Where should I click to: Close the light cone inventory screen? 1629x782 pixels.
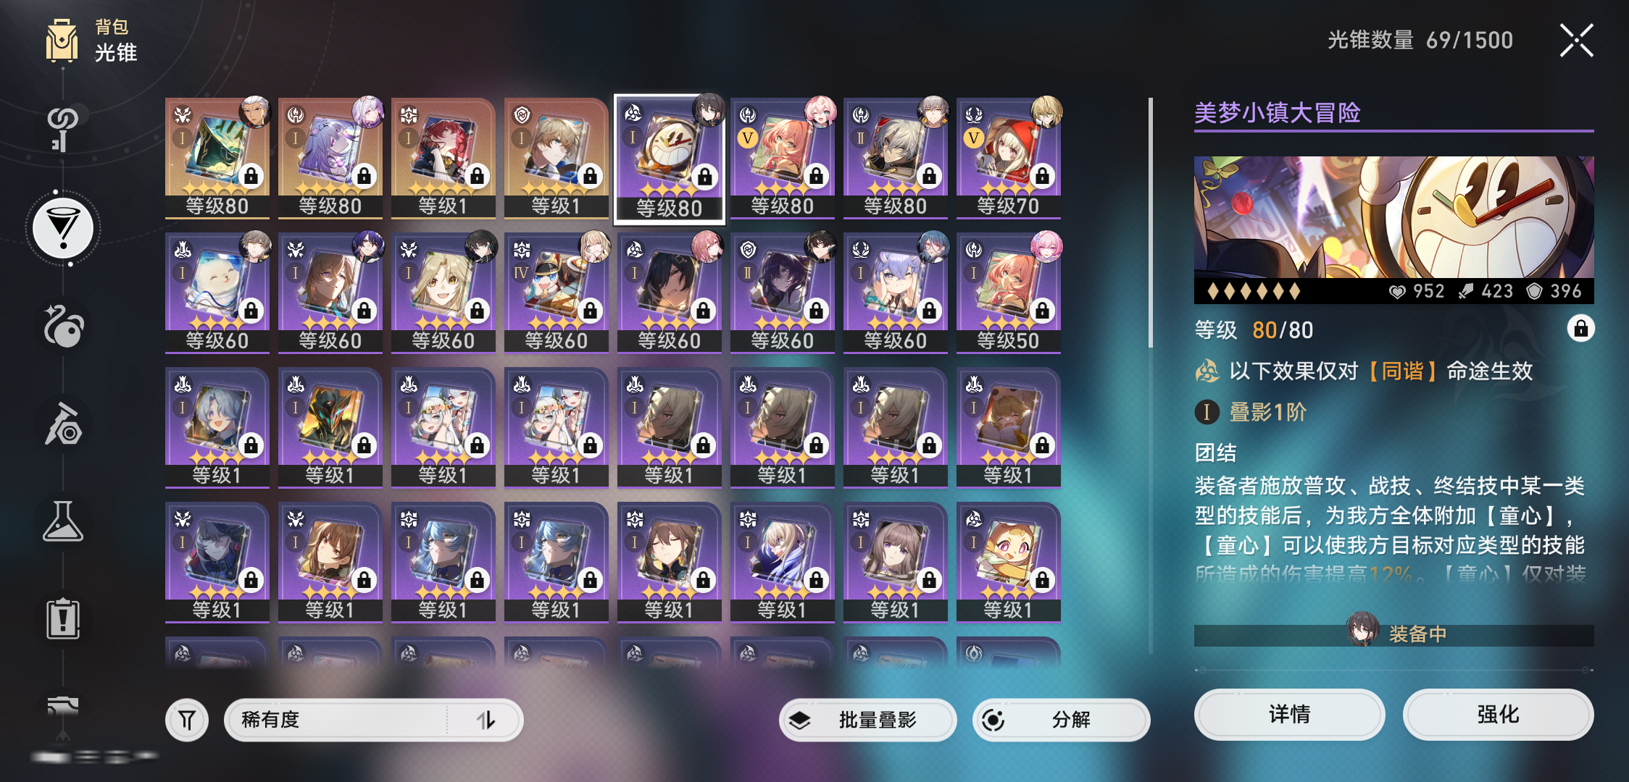[1577, 41]
